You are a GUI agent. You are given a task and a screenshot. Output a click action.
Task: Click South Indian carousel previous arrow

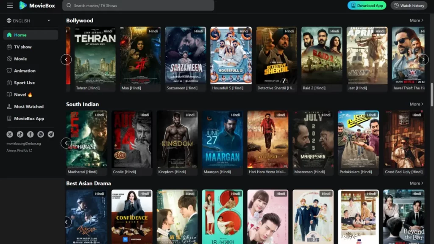pyautogui.click(x=66, y=143)
